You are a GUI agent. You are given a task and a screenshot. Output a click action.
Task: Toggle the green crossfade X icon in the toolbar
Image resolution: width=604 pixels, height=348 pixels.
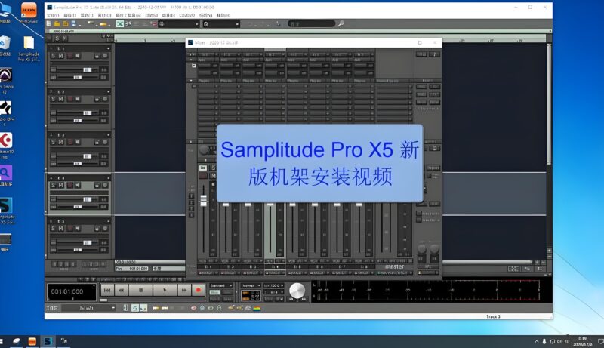point(120,24)
